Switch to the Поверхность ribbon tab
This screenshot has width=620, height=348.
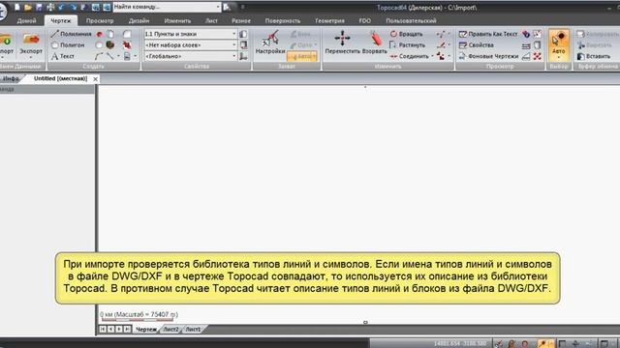coord(283,20)
